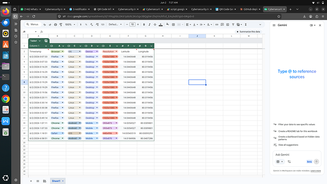Click the font size field showing 10
The height and width of the screenshot is (184, 327).
[132, 25]
